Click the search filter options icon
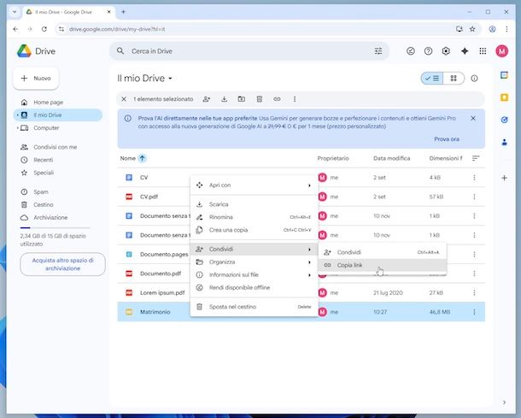521x418 pixels. [x=378, y=51]
